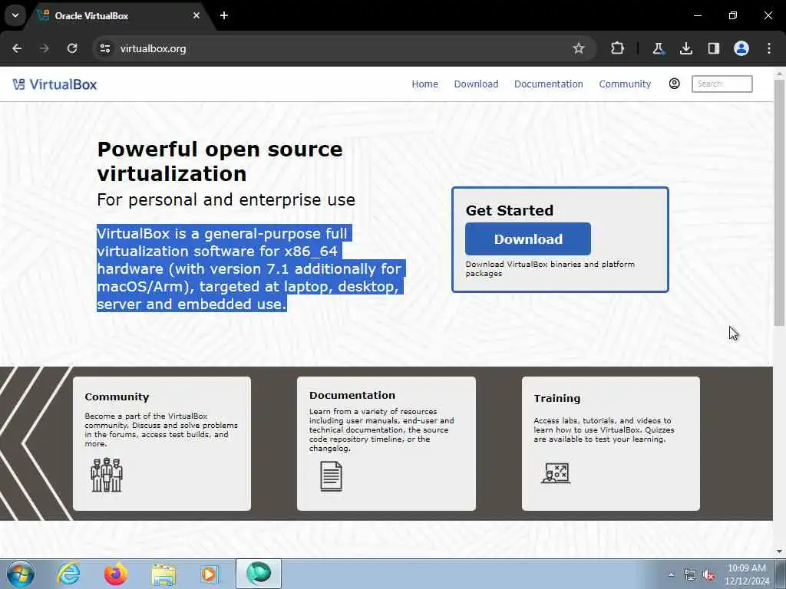Click the Community card heading
786x589 pixels.
tap(117, 397)
